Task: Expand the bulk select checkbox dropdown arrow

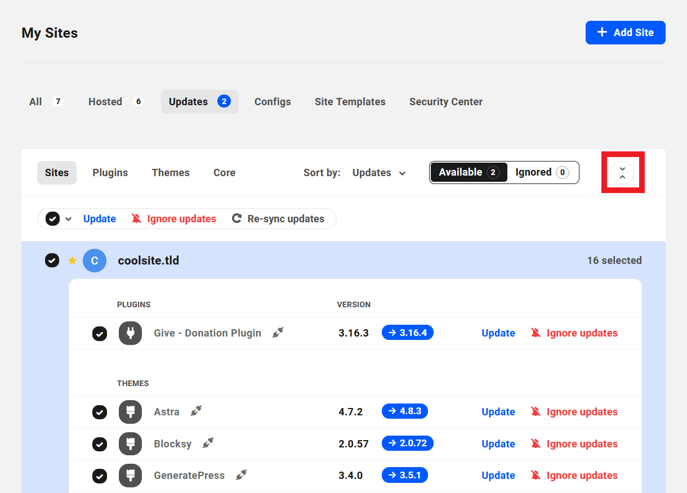Action: click(x=69, y=219)
